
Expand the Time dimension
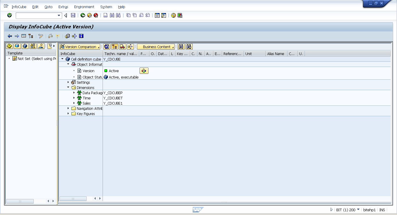[74, 98]
